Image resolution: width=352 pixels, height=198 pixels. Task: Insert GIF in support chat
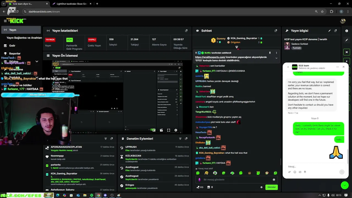[300, 172]
